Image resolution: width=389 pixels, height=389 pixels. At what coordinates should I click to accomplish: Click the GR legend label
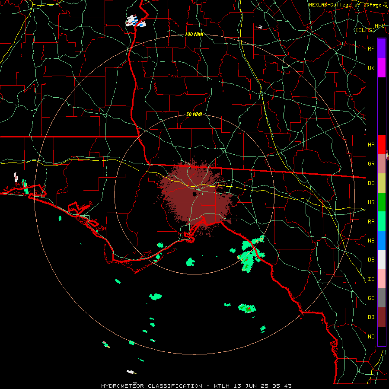click(371, 164)
